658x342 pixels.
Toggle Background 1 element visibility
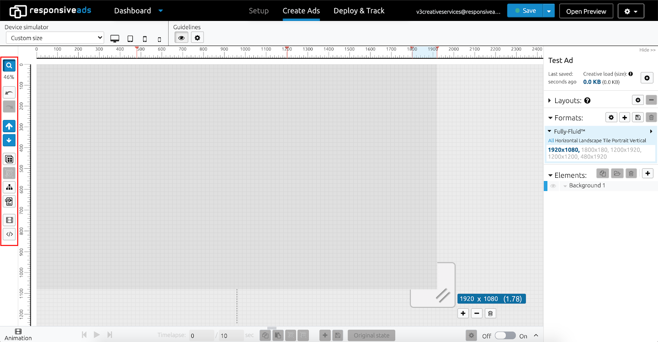coord(553,186)
